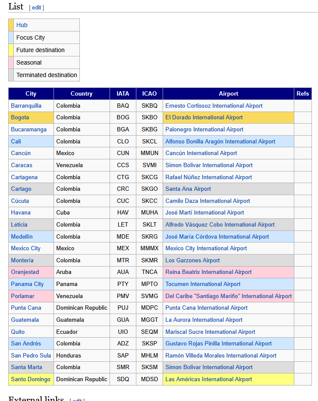Click the pink Seasonal legend swatch
The height and width of the screenshot is (401, 318).
[11, 62]
